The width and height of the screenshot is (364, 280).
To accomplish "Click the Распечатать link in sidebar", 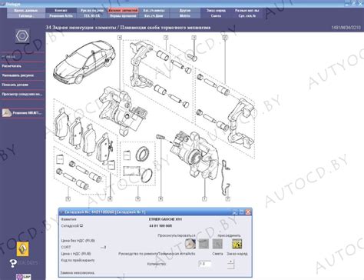I will pos(12,66).
